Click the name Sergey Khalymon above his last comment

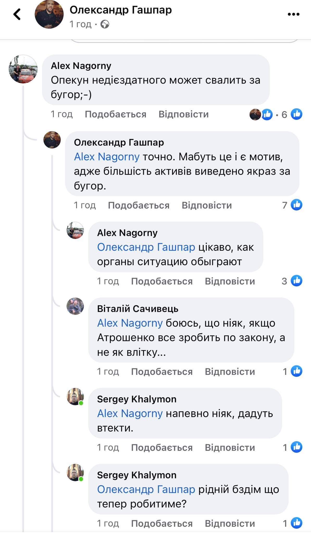tap(136, 475)
